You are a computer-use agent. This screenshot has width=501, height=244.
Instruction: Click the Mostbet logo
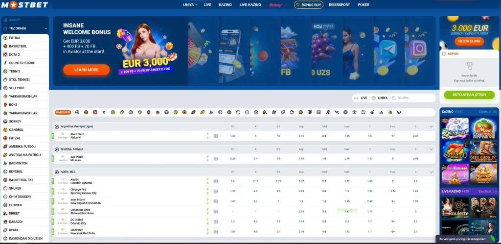[24, 4]
